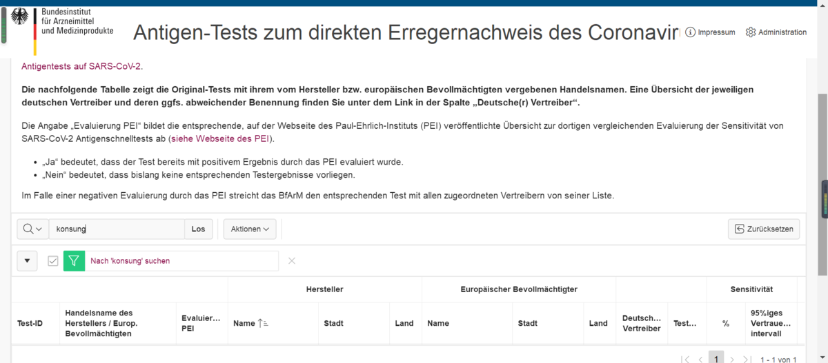Go to next page arrow
The width and height of the screenshot is (828, 363).
click(x=733, y=360)
